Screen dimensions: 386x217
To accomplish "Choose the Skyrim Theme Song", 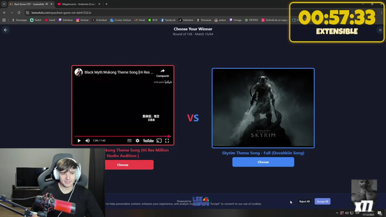I will click(x=263, y=162).
